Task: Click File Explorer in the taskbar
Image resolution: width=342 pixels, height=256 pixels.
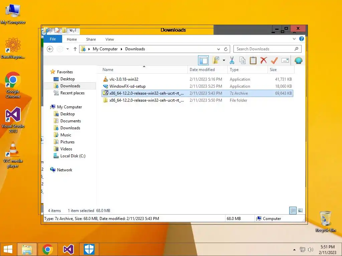Action: [27, 249]
